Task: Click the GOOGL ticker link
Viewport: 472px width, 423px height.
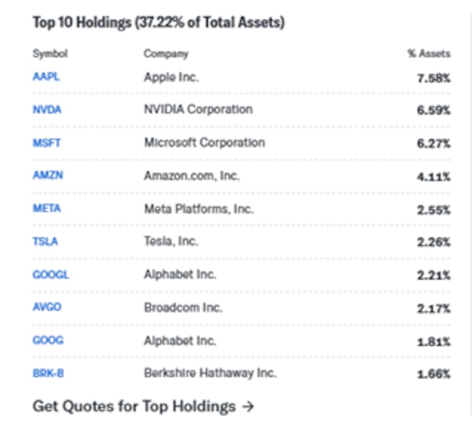Action: coord(51,275)
